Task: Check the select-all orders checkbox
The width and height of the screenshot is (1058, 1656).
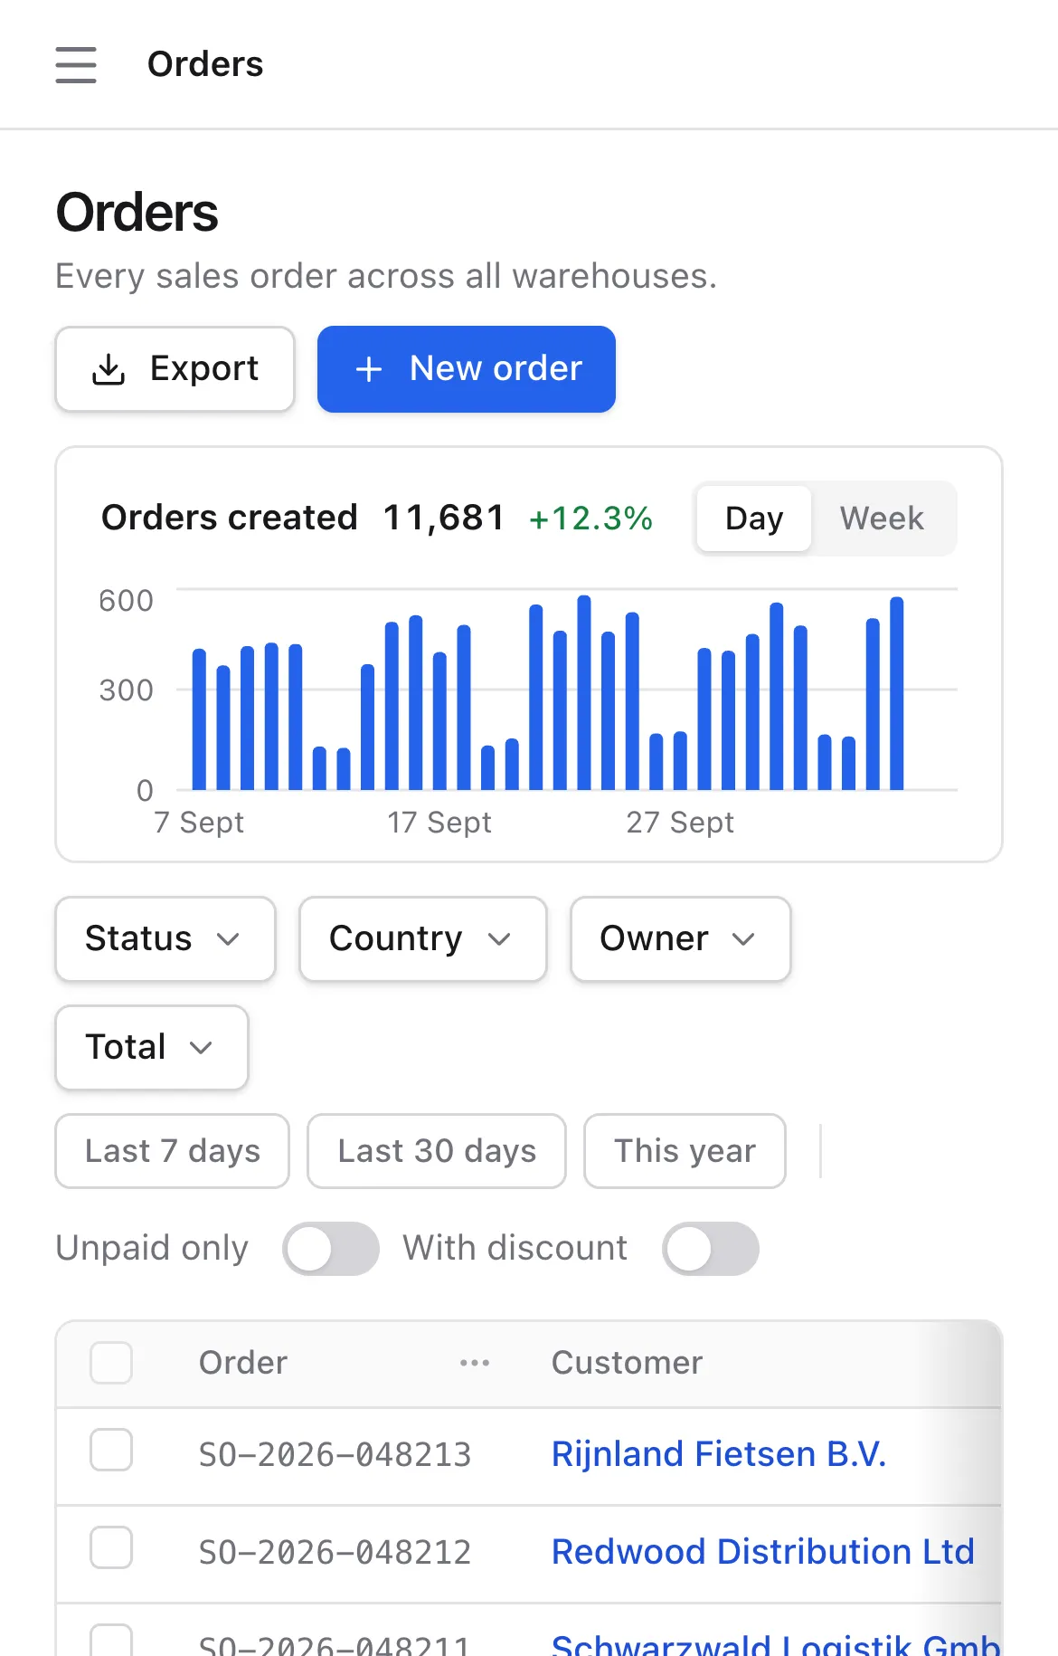Action: point(111,1363)
